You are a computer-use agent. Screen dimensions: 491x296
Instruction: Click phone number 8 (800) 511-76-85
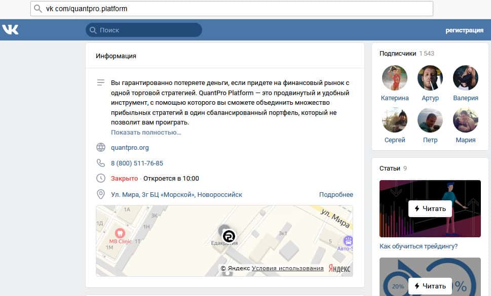[x=137, y=163]
